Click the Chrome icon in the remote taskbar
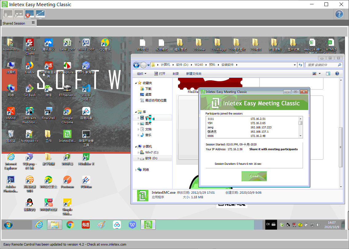 tap(70, 225)
